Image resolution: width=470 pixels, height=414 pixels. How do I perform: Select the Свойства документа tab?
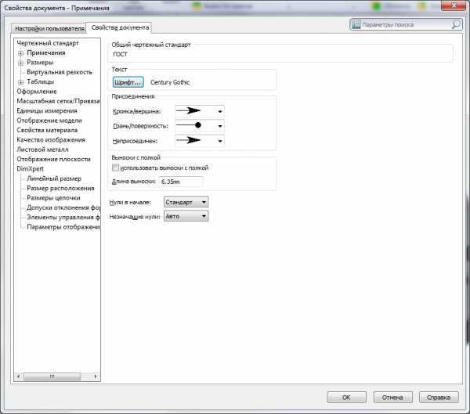pos(120,27)
